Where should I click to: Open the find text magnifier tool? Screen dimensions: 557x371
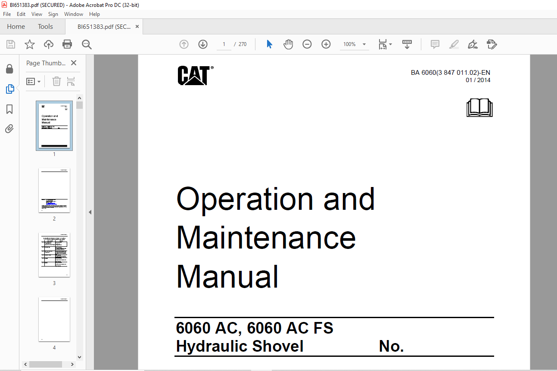pyautogui.click(x=87, y=44)
